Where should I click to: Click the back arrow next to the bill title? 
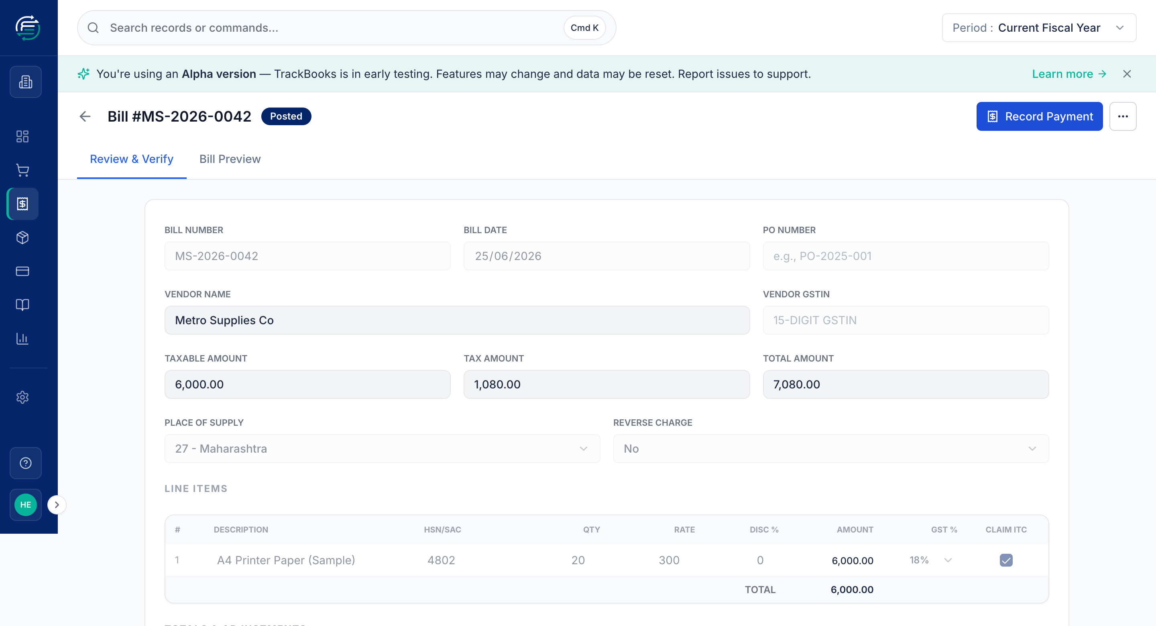pyautogui.click(x=85, y=117)
